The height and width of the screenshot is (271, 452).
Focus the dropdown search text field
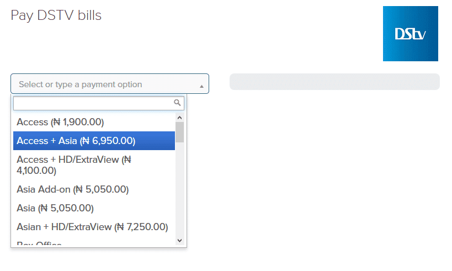point(93,103)
